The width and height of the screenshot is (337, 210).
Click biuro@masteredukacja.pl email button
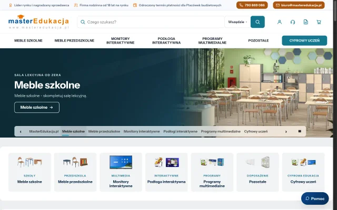[x=299, y=5]
